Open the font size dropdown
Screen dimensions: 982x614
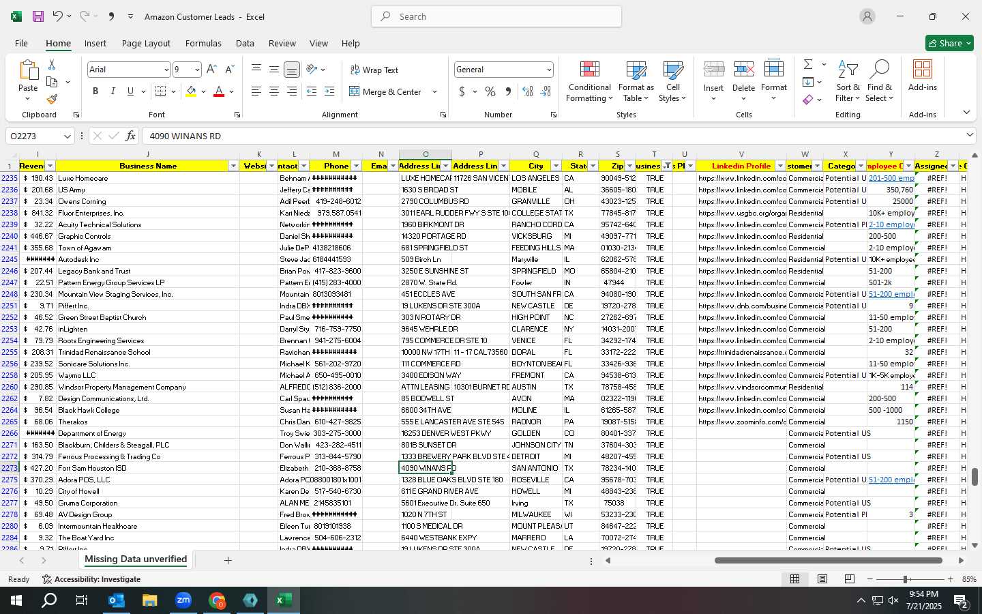pyautogui.click(x=197, y=70)
